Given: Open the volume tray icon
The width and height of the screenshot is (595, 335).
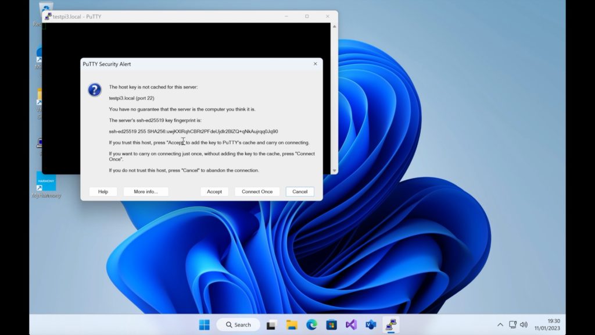Looking at the screenshot, I should [x=524, y=325].
